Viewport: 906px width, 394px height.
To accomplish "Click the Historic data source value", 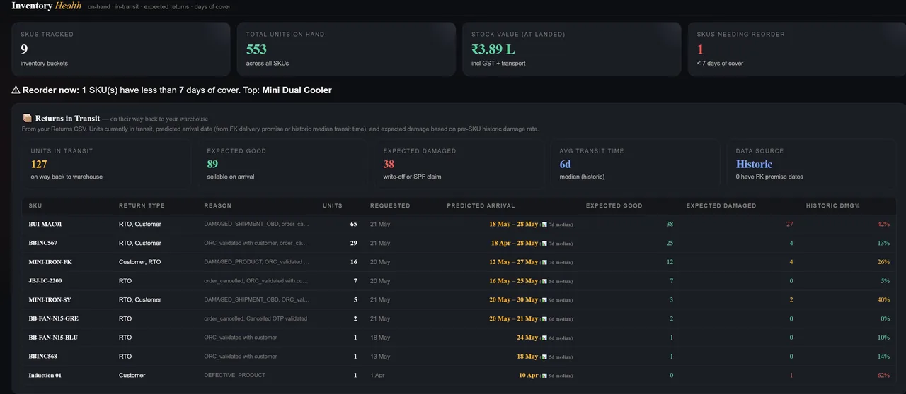I will tap(754, 164).
